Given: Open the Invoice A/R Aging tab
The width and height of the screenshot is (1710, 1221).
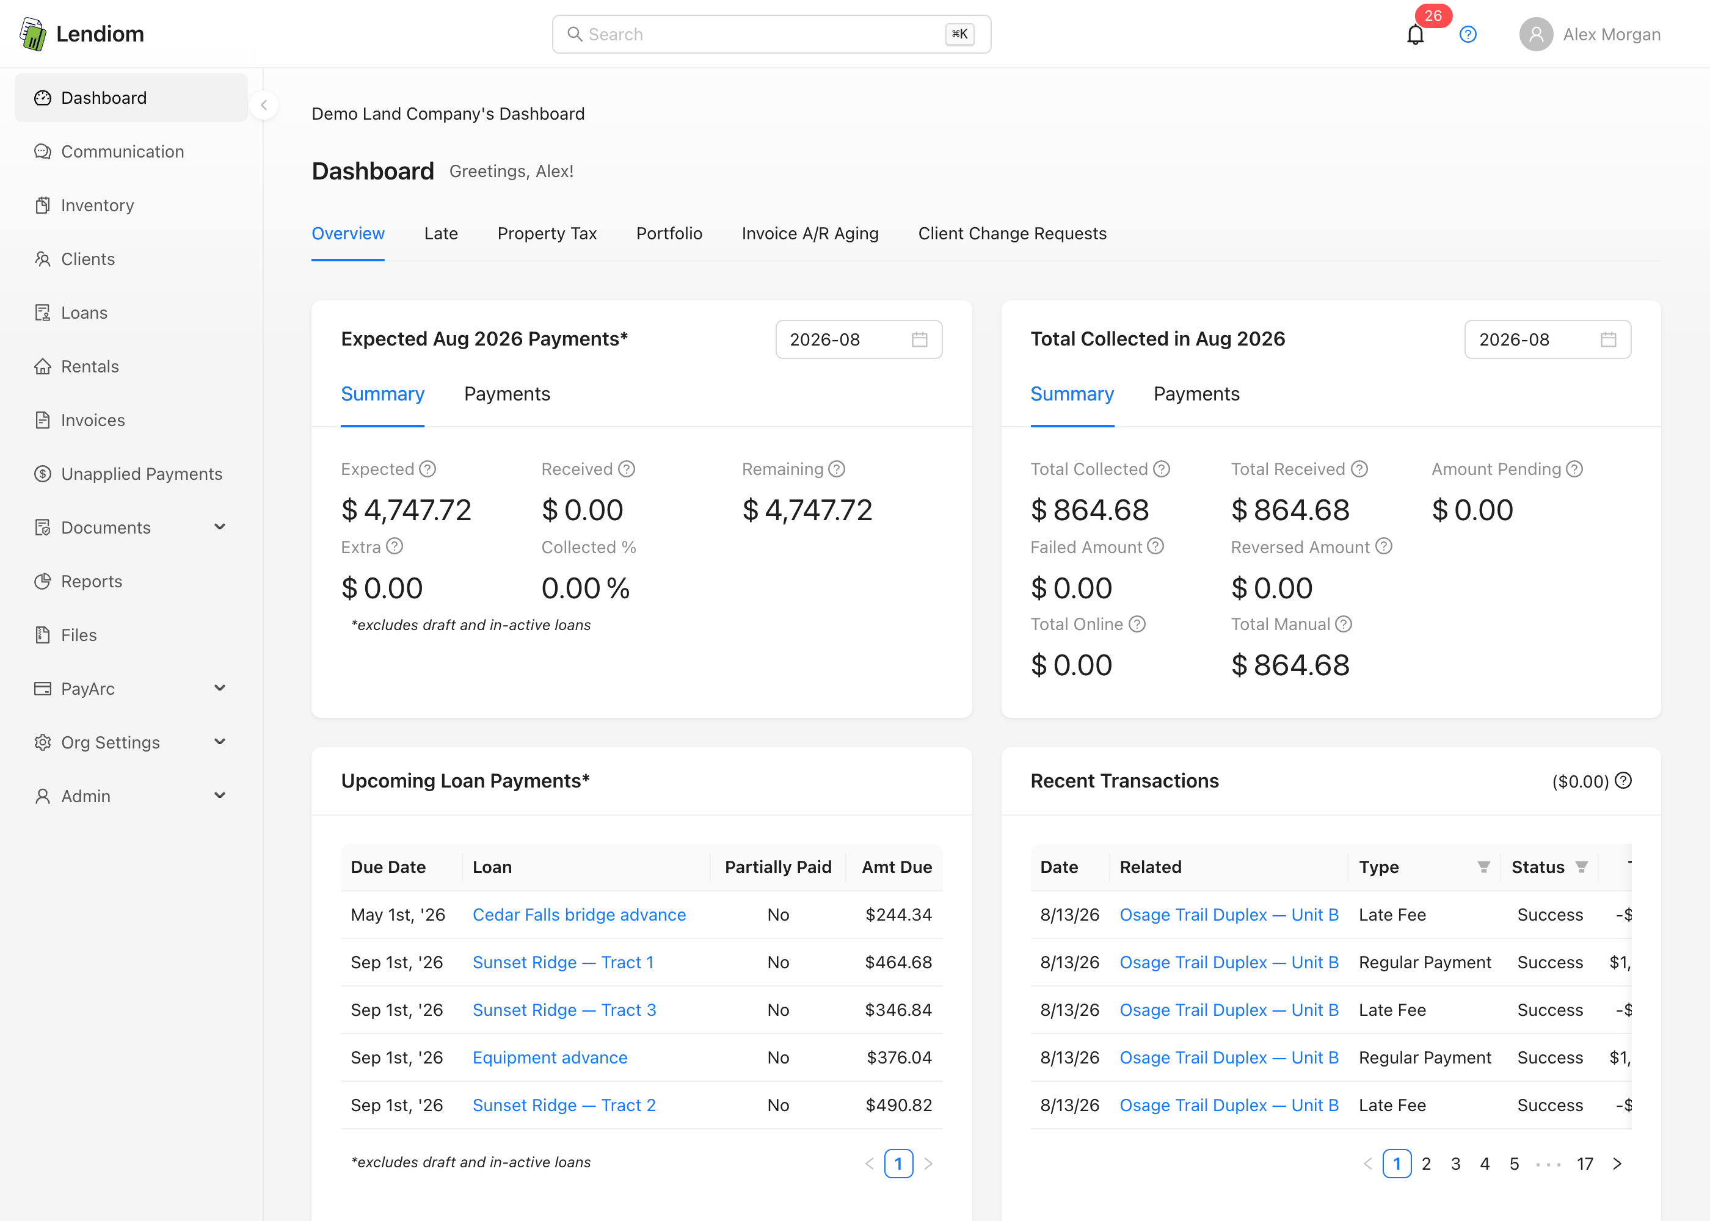Looking at the screenshot, I should (810, 234).
